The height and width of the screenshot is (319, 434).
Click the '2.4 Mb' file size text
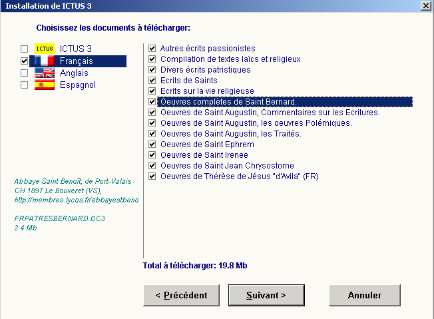pyautogui.click(x=25, y=228)
